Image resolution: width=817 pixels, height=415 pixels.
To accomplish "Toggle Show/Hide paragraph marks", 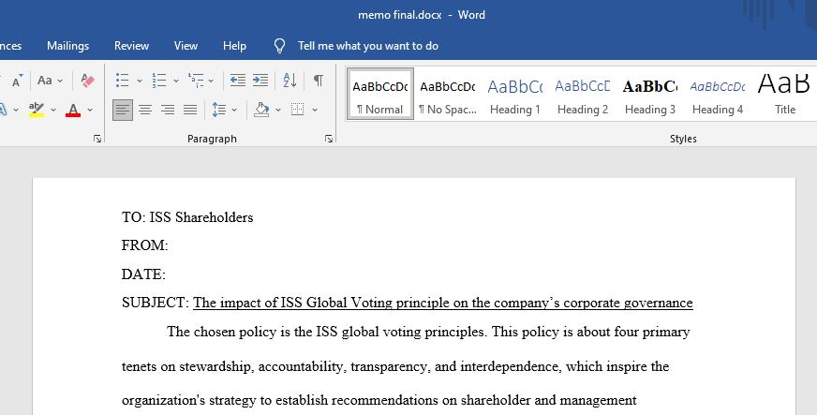I will 318,81.
